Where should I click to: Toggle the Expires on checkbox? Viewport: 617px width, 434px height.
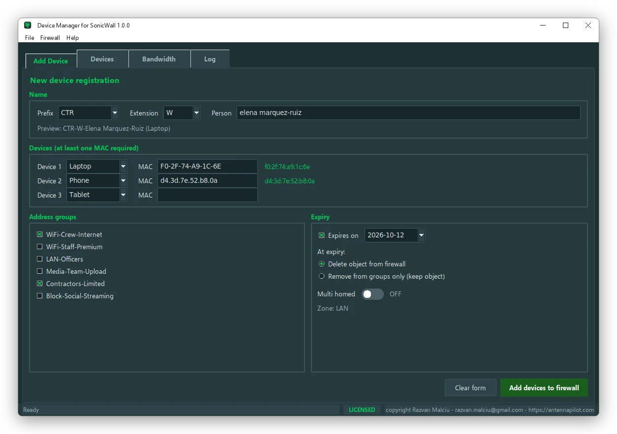tap(322, 235)
